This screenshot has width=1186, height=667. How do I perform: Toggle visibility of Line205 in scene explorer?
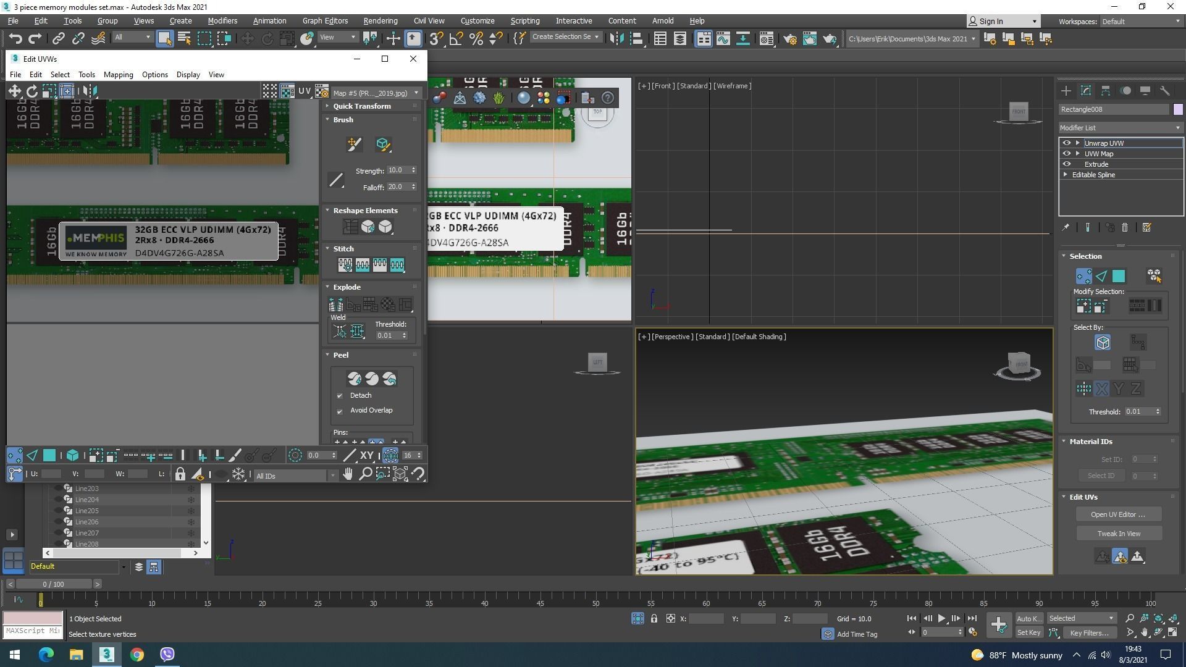(x=58, y=511)
